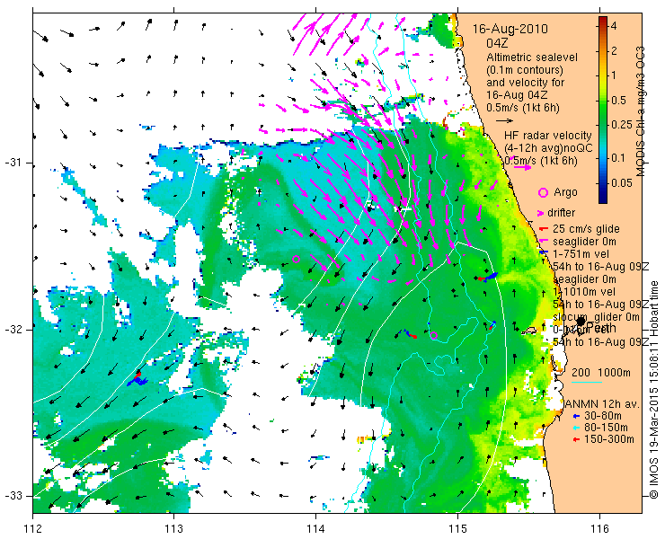Click the Argo circle symbol in the legend
Viewport: 665px width, 539px height.
coord(543,192)
